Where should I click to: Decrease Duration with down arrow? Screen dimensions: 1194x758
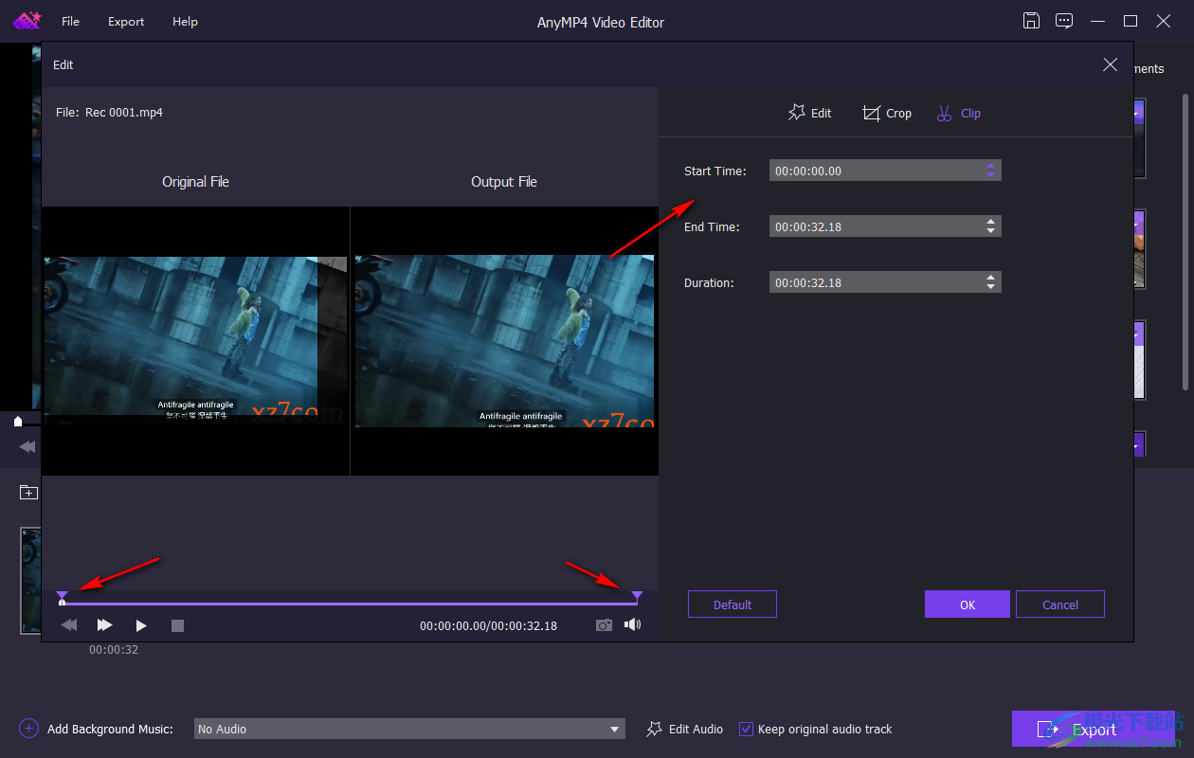coord(990,287)
